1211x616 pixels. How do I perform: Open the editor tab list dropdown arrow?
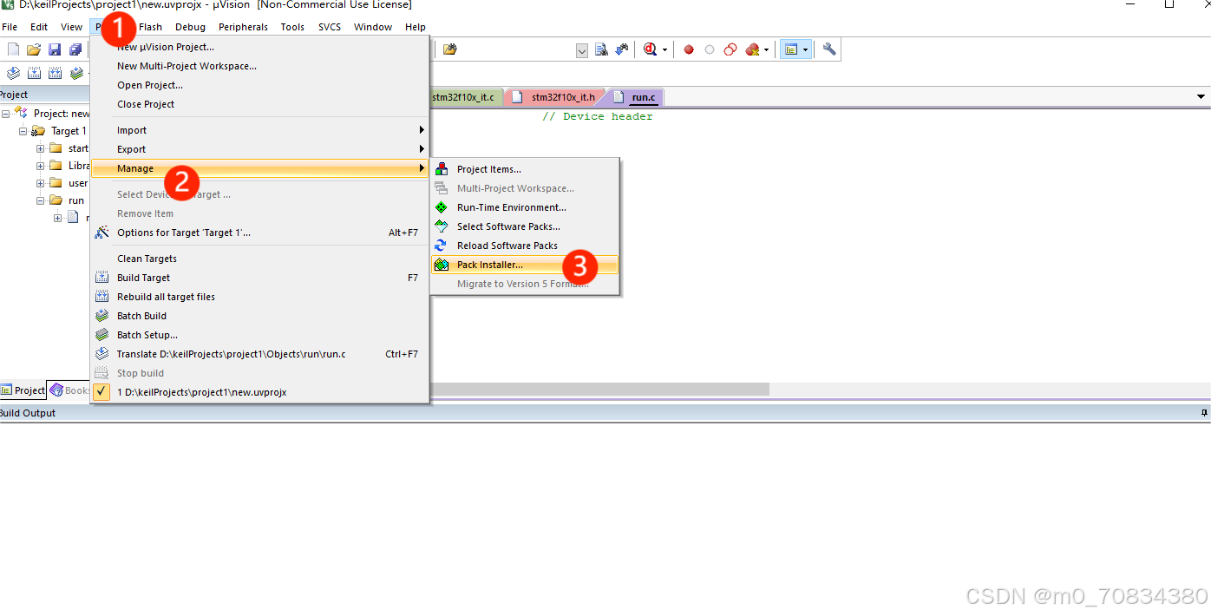click(1201, 97)
